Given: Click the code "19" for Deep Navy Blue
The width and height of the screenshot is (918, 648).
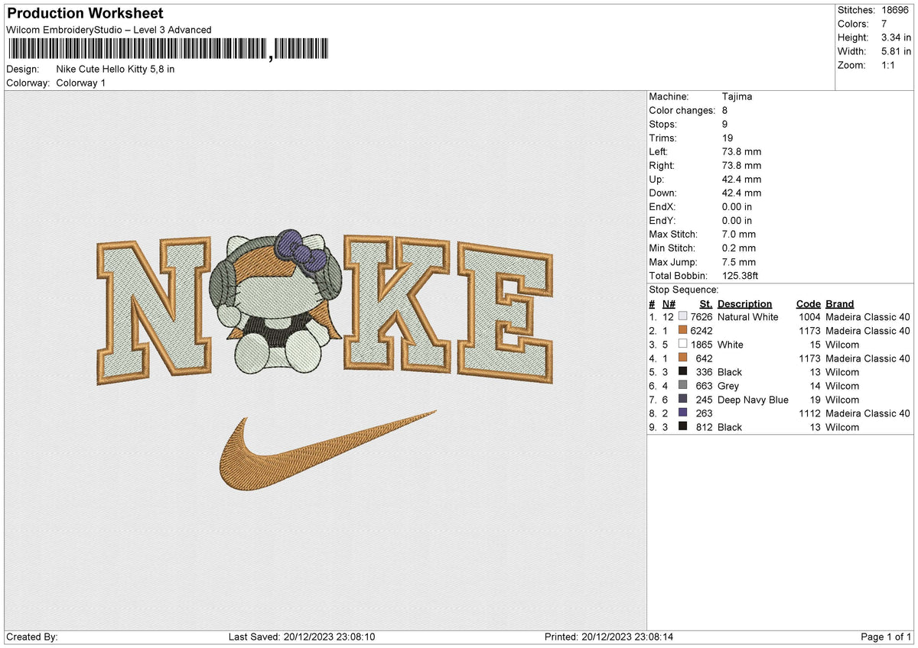Looking at the screenshot, I should pyautogui.click(x=815, y=400).
